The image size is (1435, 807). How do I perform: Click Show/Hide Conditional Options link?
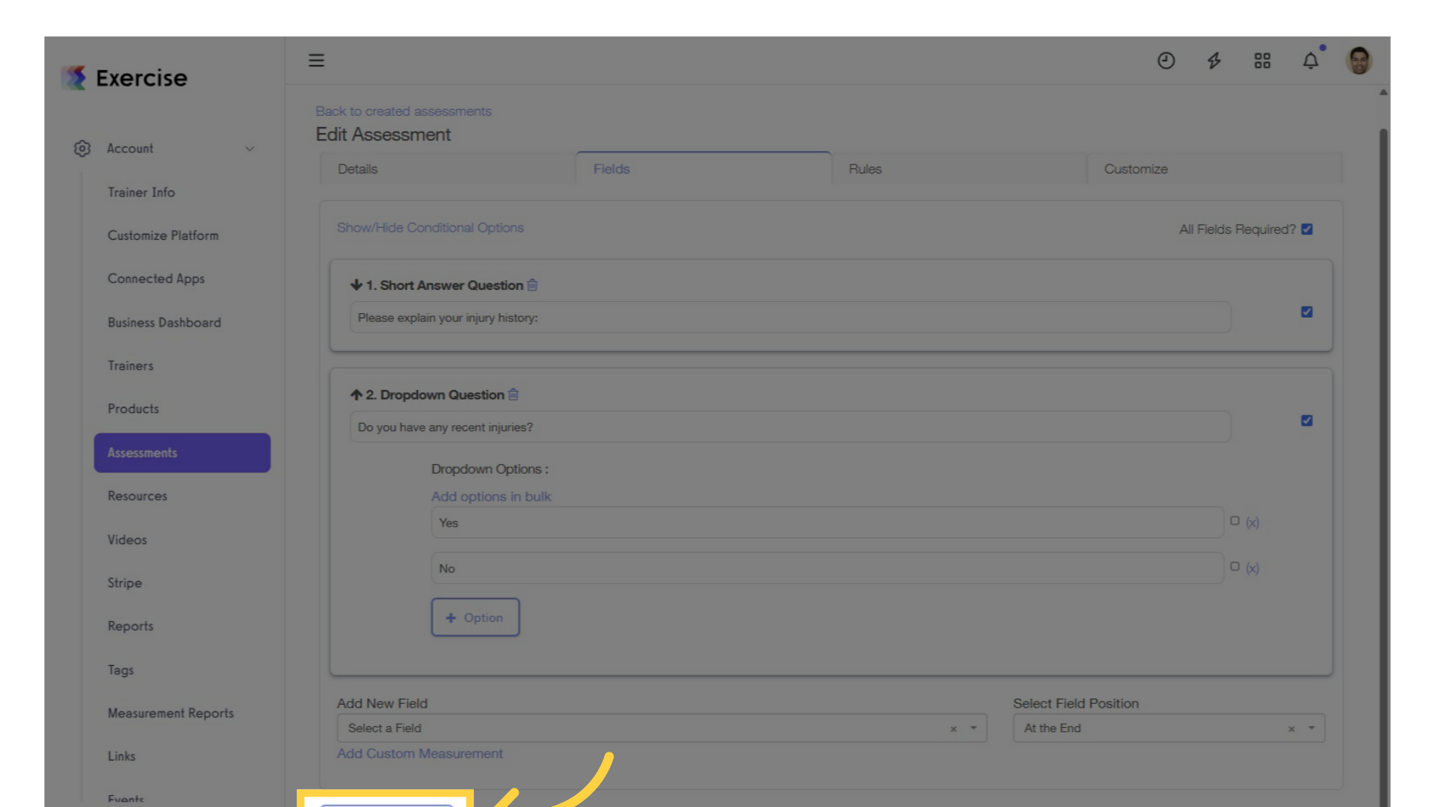click(x=430, y=228)
